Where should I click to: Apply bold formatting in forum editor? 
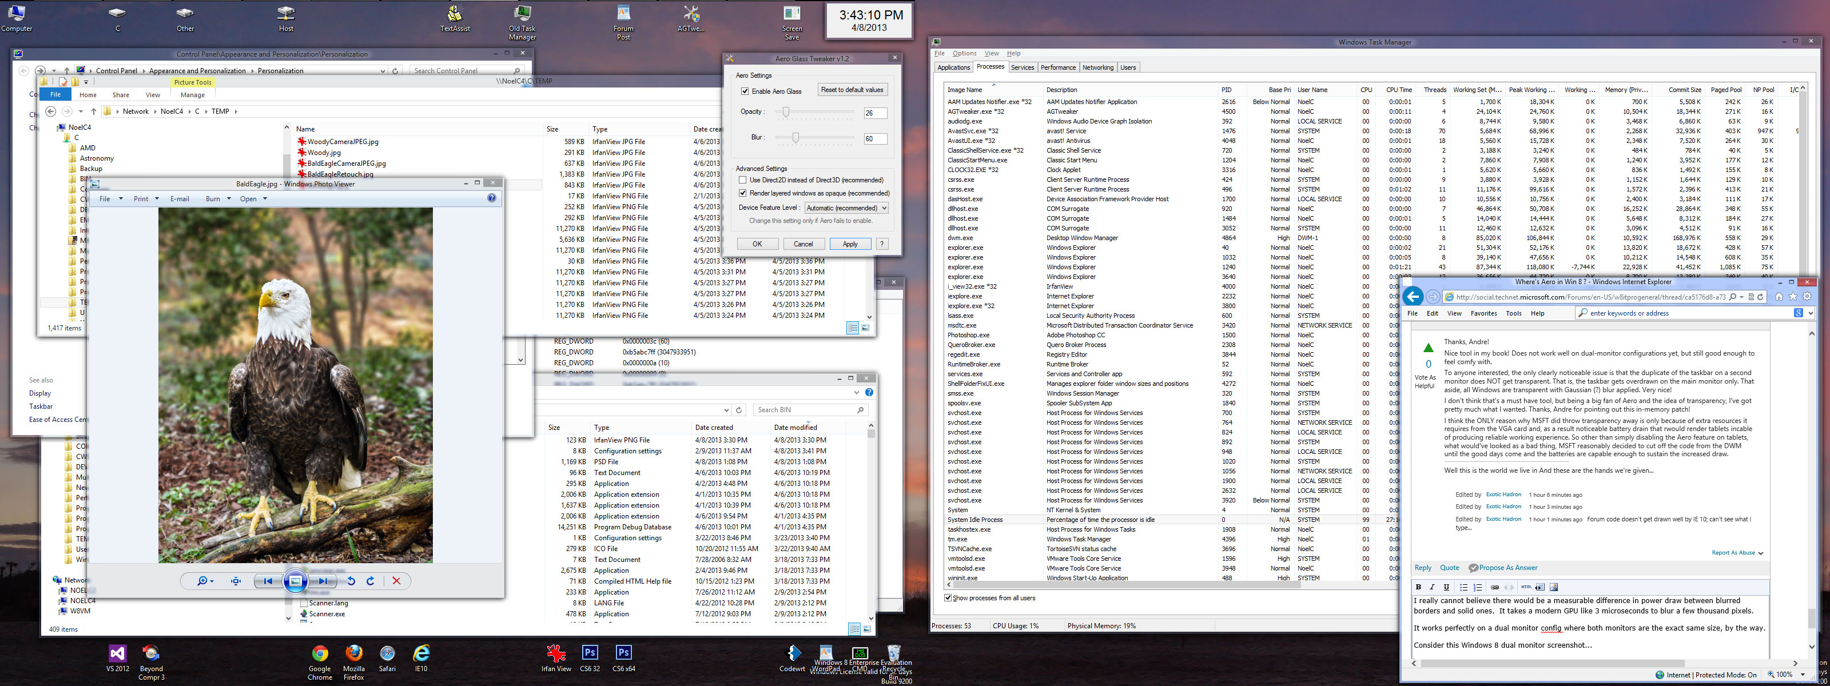1419,587
